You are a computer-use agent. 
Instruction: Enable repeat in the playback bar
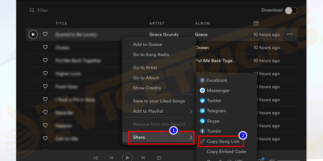pos(159,158)
